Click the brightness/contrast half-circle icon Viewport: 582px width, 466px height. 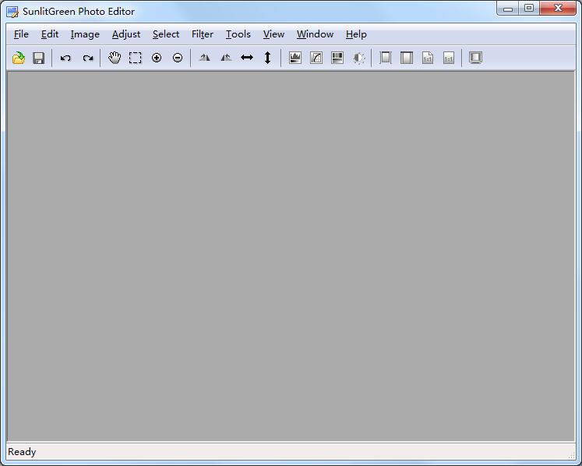358,58
